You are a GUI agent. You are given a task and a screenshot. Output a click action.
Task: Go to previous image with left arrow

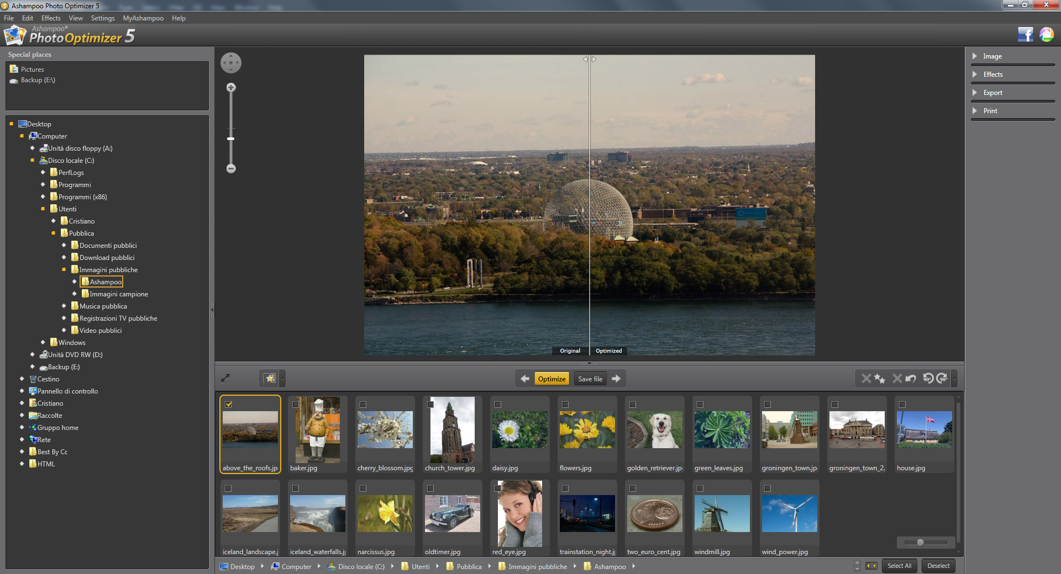click(524, 379)
